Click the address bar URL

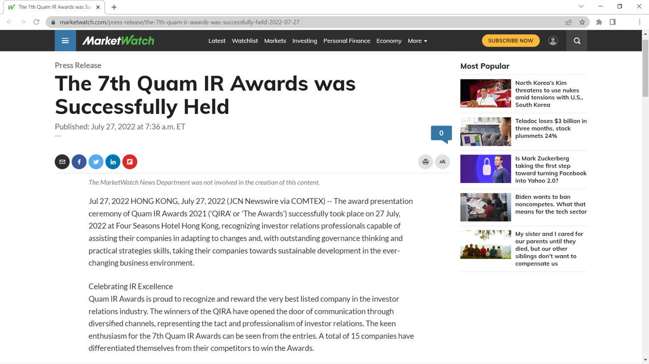tap(179, 22)
